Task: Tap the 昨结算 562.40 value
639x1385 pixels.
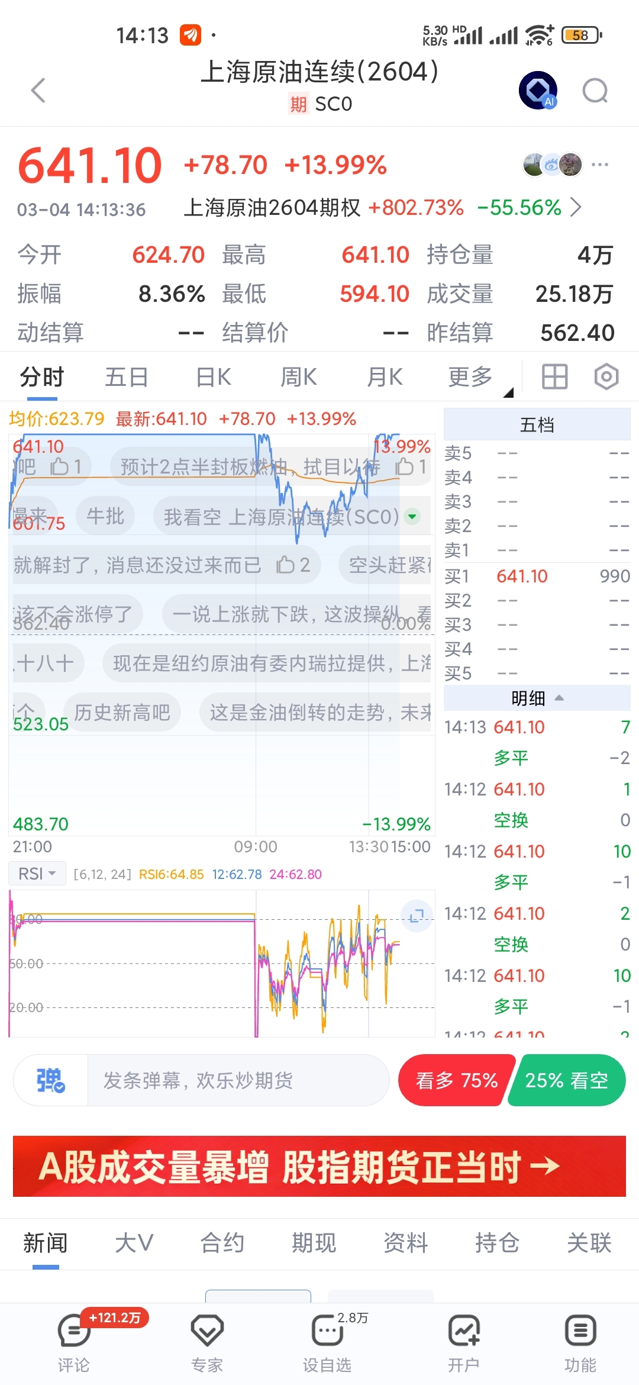Action: click(x=577, y=333)
